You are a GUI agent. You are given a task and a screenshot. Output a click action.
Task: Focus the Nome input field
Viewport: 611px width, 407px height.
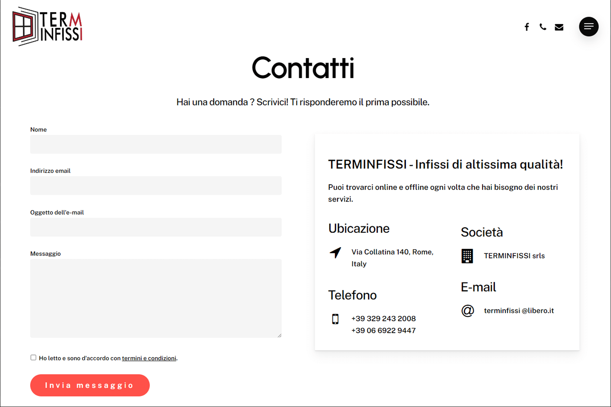pos(156,144)
